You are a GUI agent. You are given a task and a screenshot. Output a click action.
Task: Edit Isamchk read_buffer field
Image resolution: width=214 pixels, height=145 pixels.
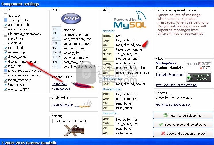(x=108, y=128)
